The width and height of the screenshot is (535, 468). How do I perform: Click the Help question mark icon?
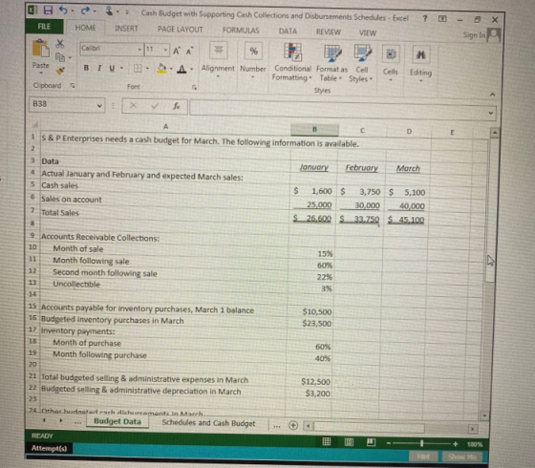[425, 18]
